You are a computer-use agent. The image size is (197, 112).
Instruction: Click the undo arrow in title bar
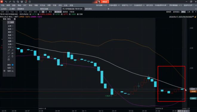pos(6,2)
